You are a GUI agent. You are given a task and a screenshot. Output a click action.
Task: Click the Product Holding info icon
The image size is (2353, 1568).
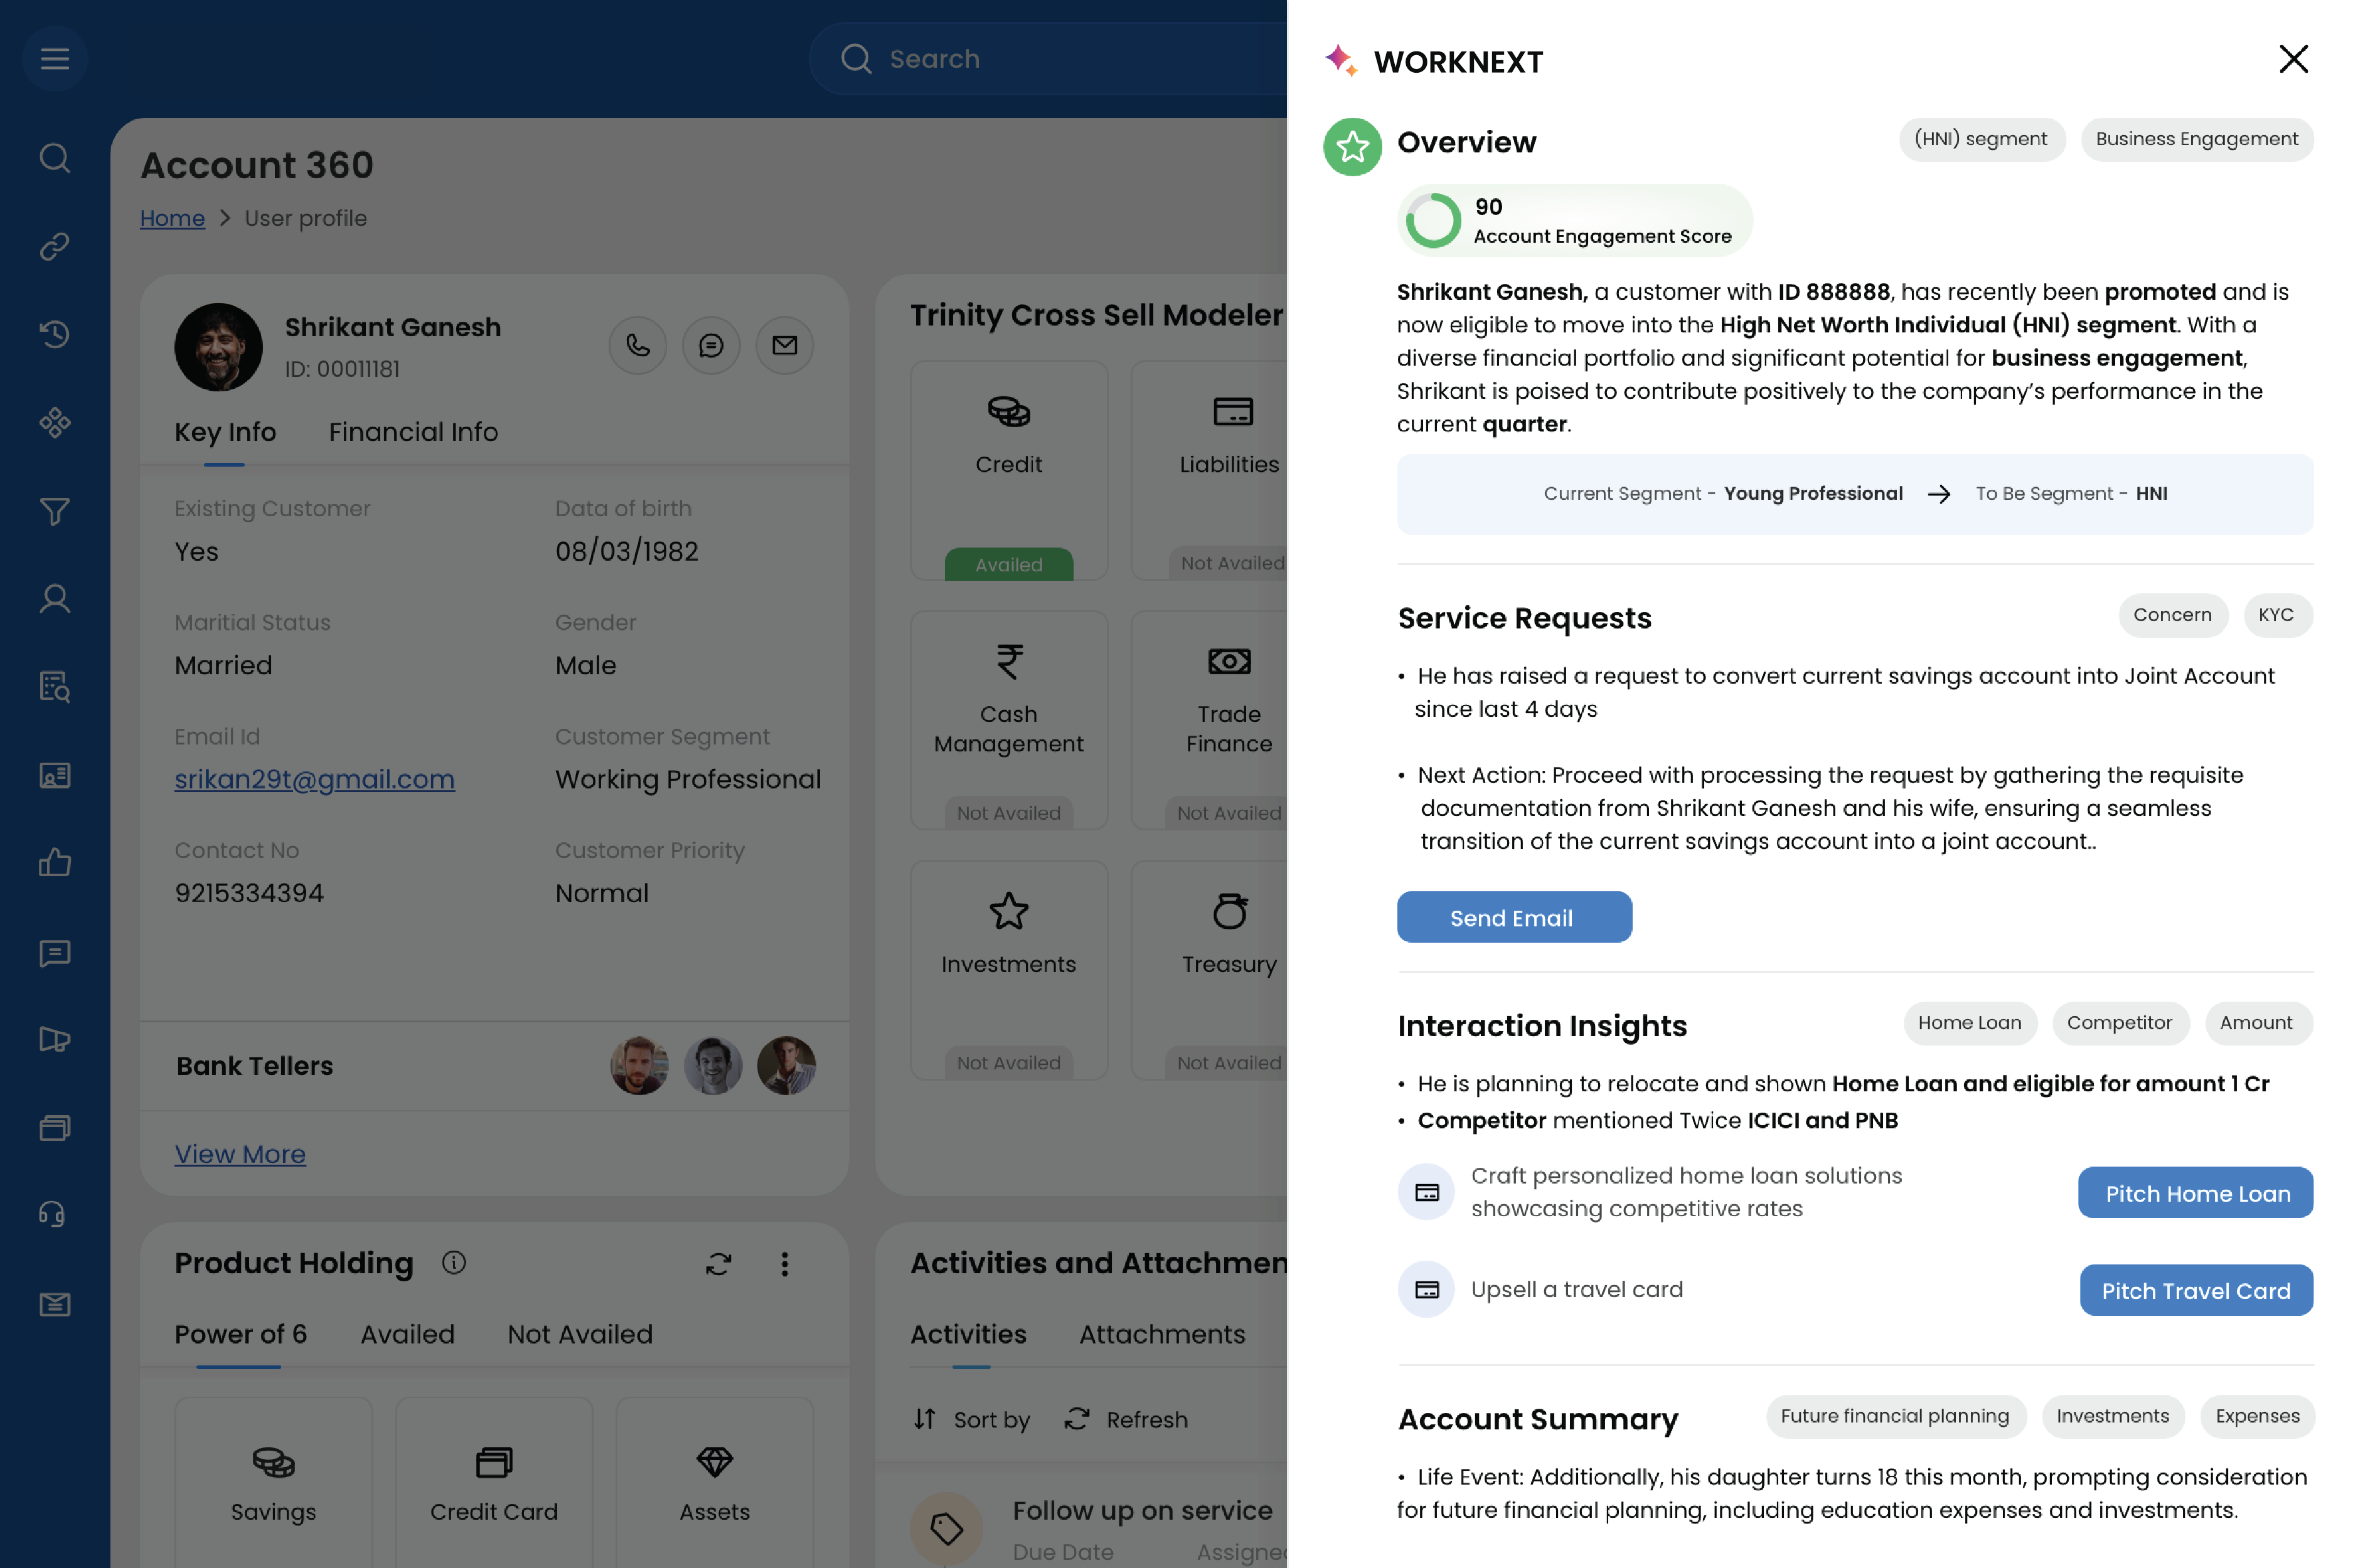click(x=454, y=1263)
